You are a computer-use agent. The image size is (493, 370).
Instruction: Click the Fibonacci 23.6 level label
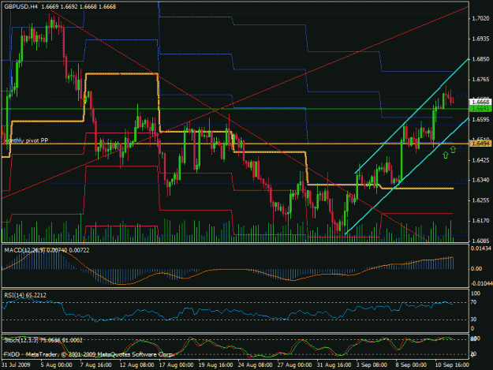(462, 180)
